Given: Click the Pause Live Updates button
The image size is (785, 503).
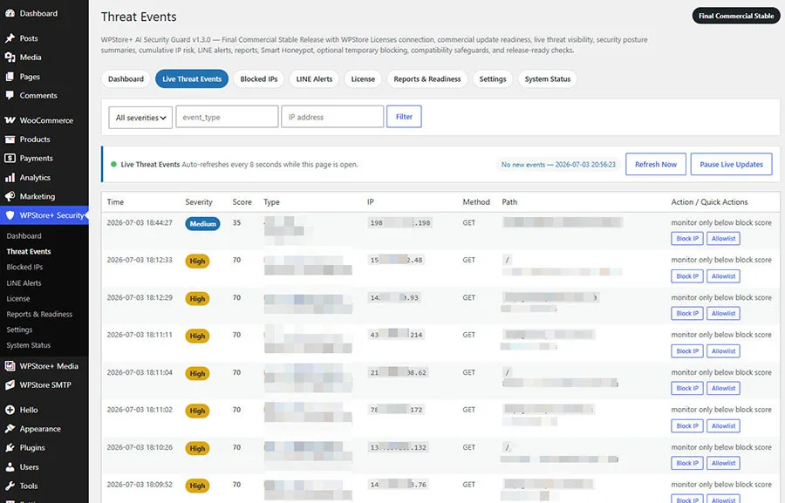Looking at the screenshot, I should click(x=732, y=164).
